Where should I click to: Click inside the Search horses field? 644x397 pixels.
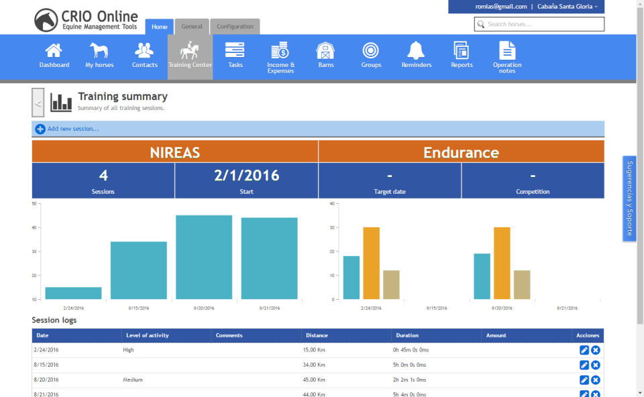click(x=543, y=23)
